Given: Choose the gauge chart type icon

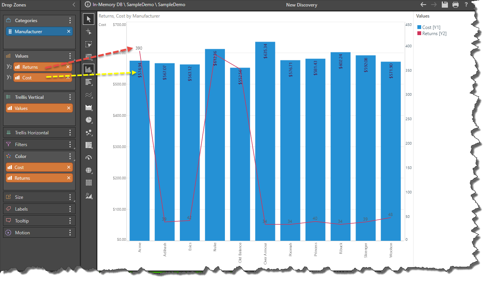Looking at the screenshot, I should [x=89, y=158].
